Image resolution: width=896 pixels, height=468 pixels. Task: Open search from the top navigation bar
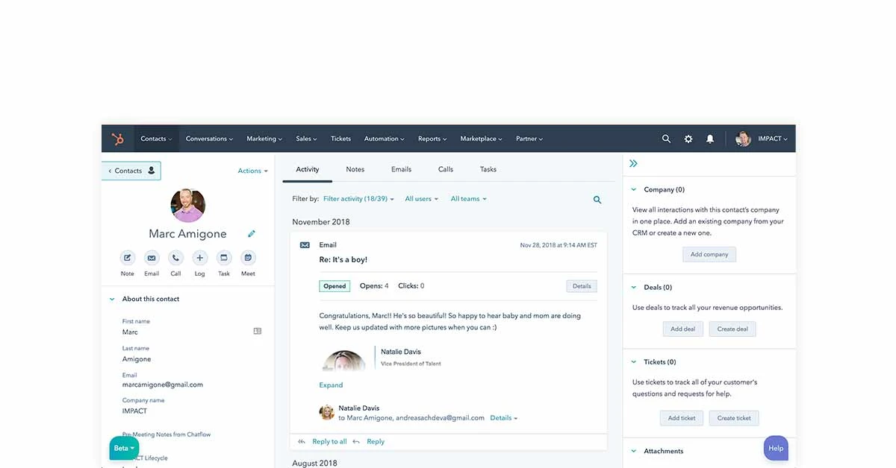coord(666,139)
